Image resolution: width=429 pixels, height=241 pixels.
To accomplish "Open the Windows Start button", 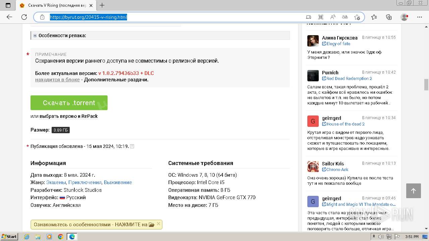I will [x=9, y=237].
